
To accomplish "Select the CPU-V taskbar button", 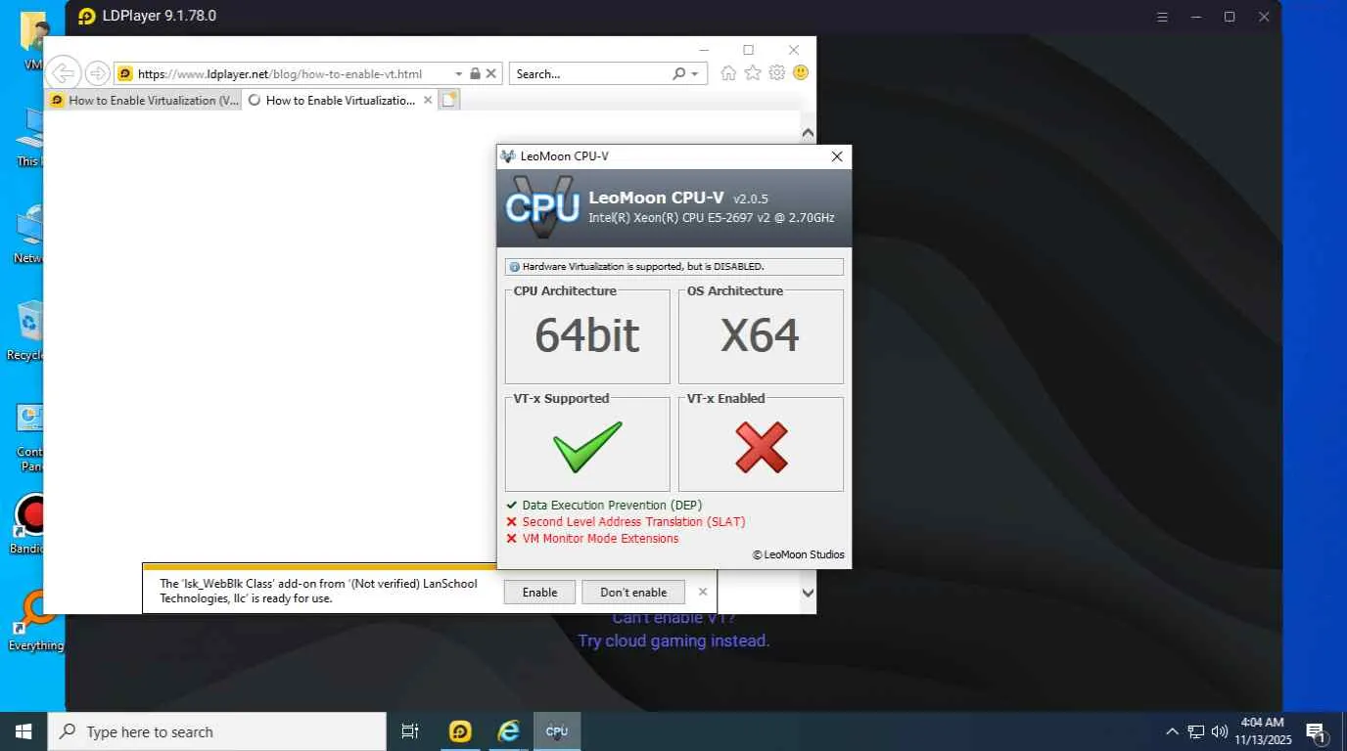I will pyautogui.click(x=557, y=731).
